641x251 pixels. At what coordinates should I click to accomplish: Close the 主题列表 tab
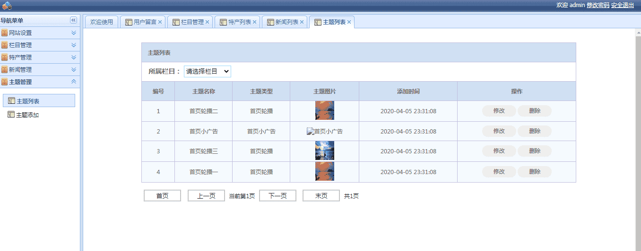[349, 22]
